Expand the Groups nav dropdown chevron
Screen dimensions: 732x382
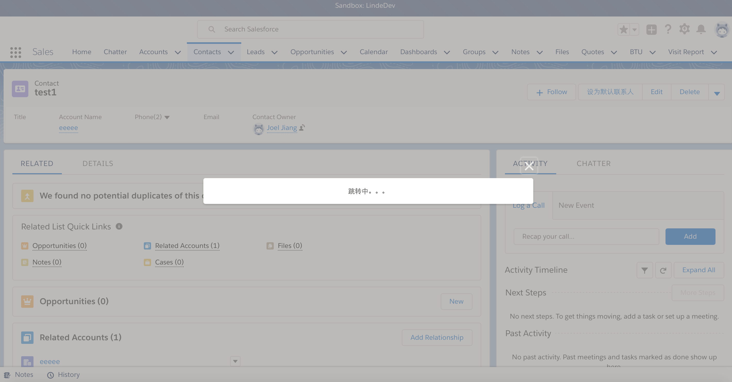tap(495, 52)
